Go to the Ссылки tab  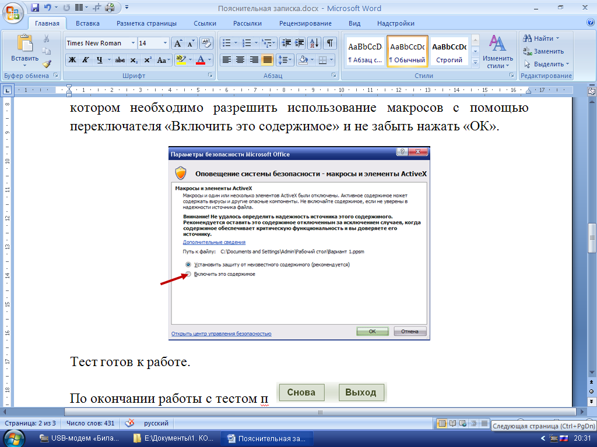pyautogui.click(x=205, y=23)
